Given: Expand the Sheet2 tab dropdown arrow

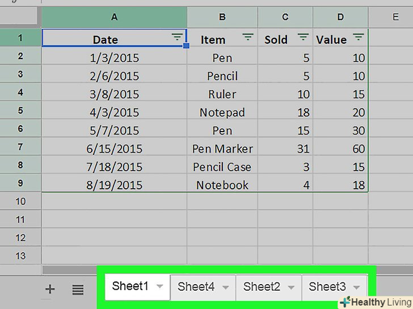Looking at the screenshot, I should coord(291,287).
